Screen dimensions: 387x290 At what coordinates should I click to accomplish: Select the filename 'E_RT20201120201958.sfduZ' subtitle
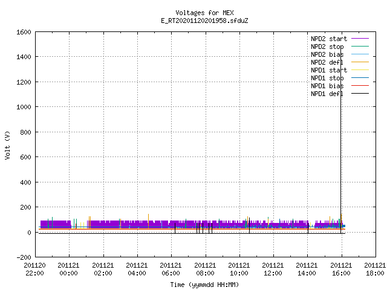tap(204, 21)
